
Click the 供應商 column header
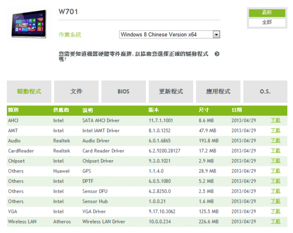(x=61, y=110)
